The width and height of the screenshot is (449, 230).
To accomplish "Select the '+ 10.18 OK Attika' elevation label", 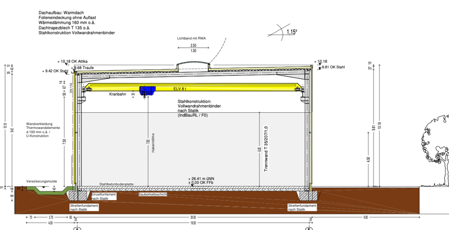I will click(76, 61).
